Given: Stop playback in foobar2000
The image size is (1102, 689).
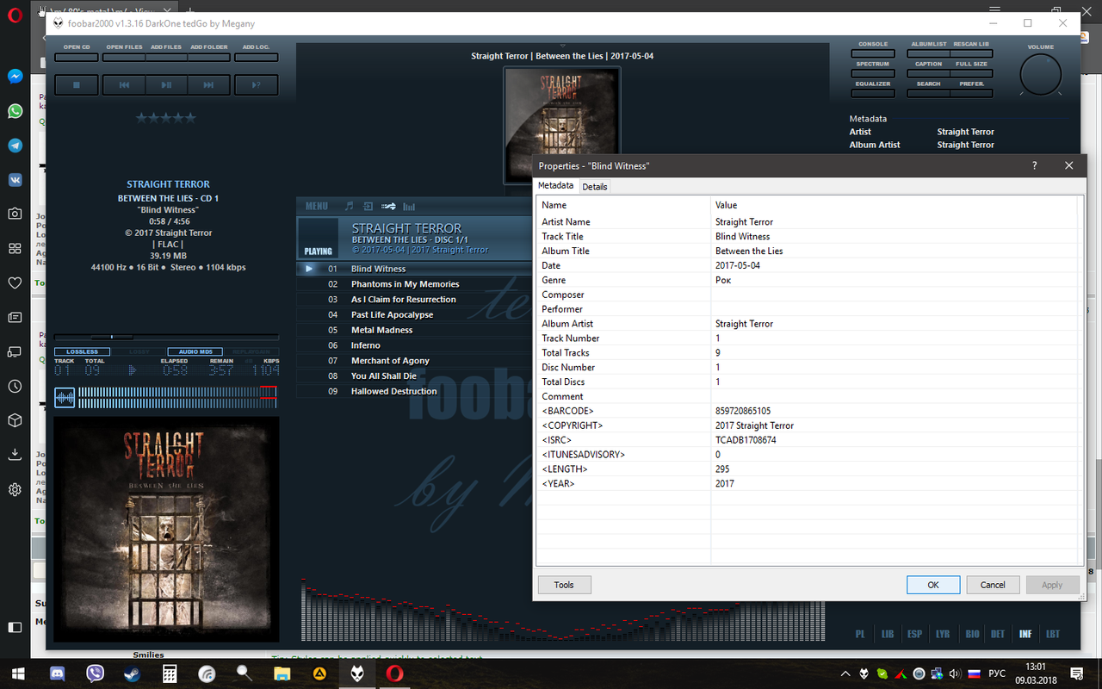Looking at the screenshot, I should tap(77, 84).
